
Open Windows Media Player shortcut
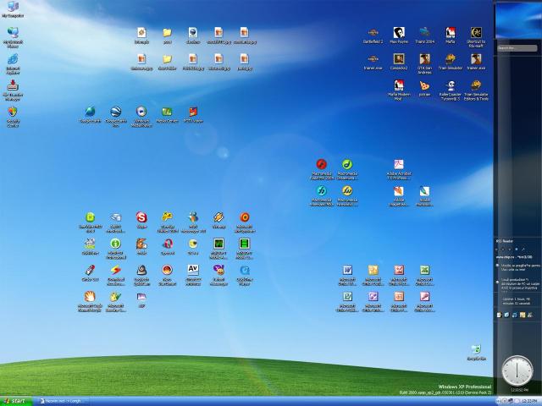point(141,117)
